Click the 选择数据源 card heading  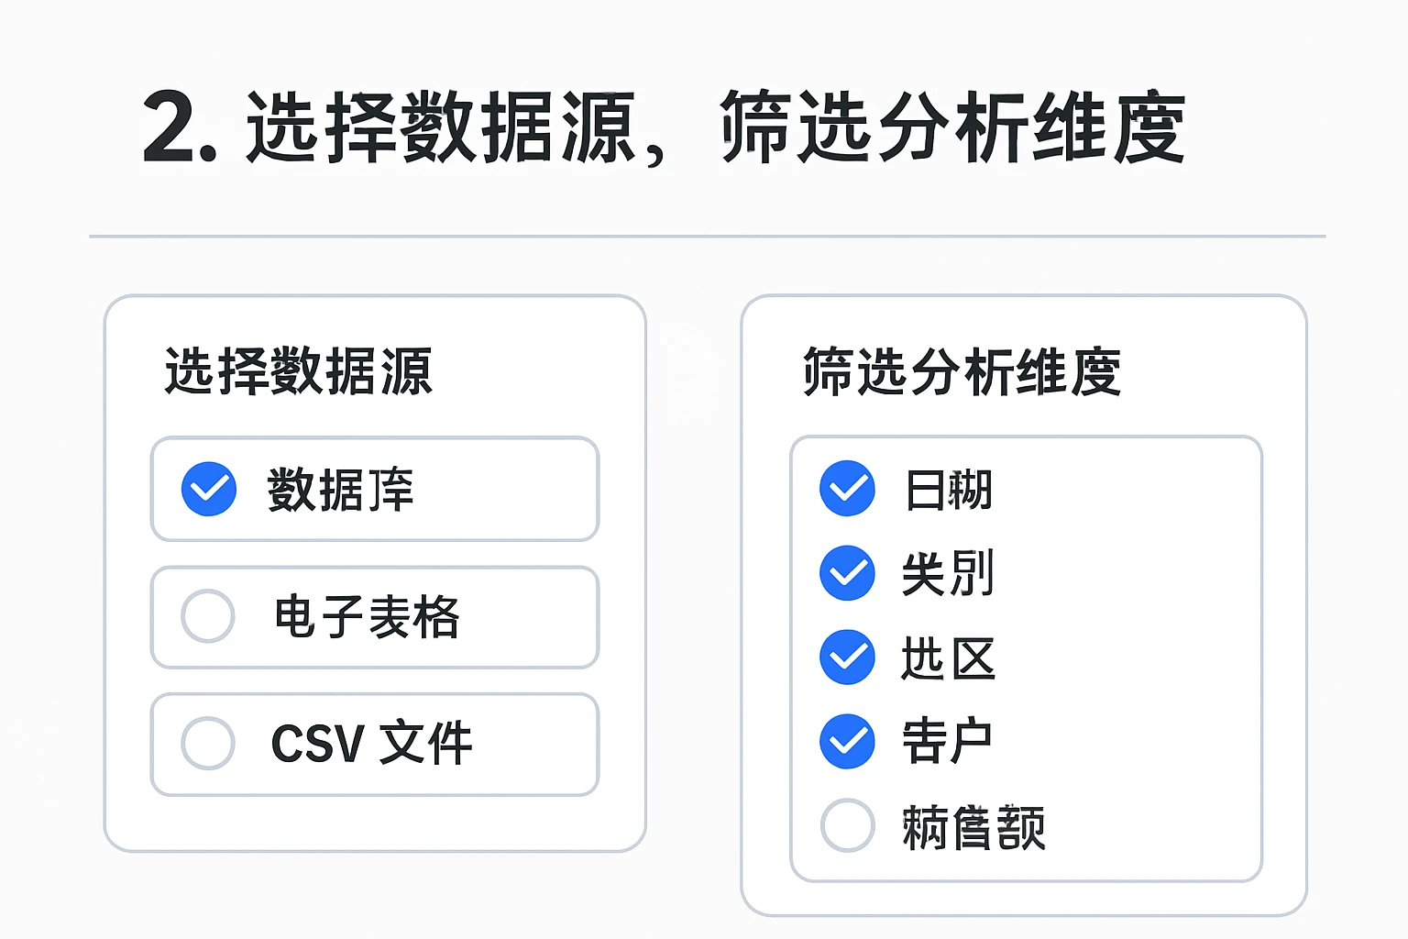(298, 371)
